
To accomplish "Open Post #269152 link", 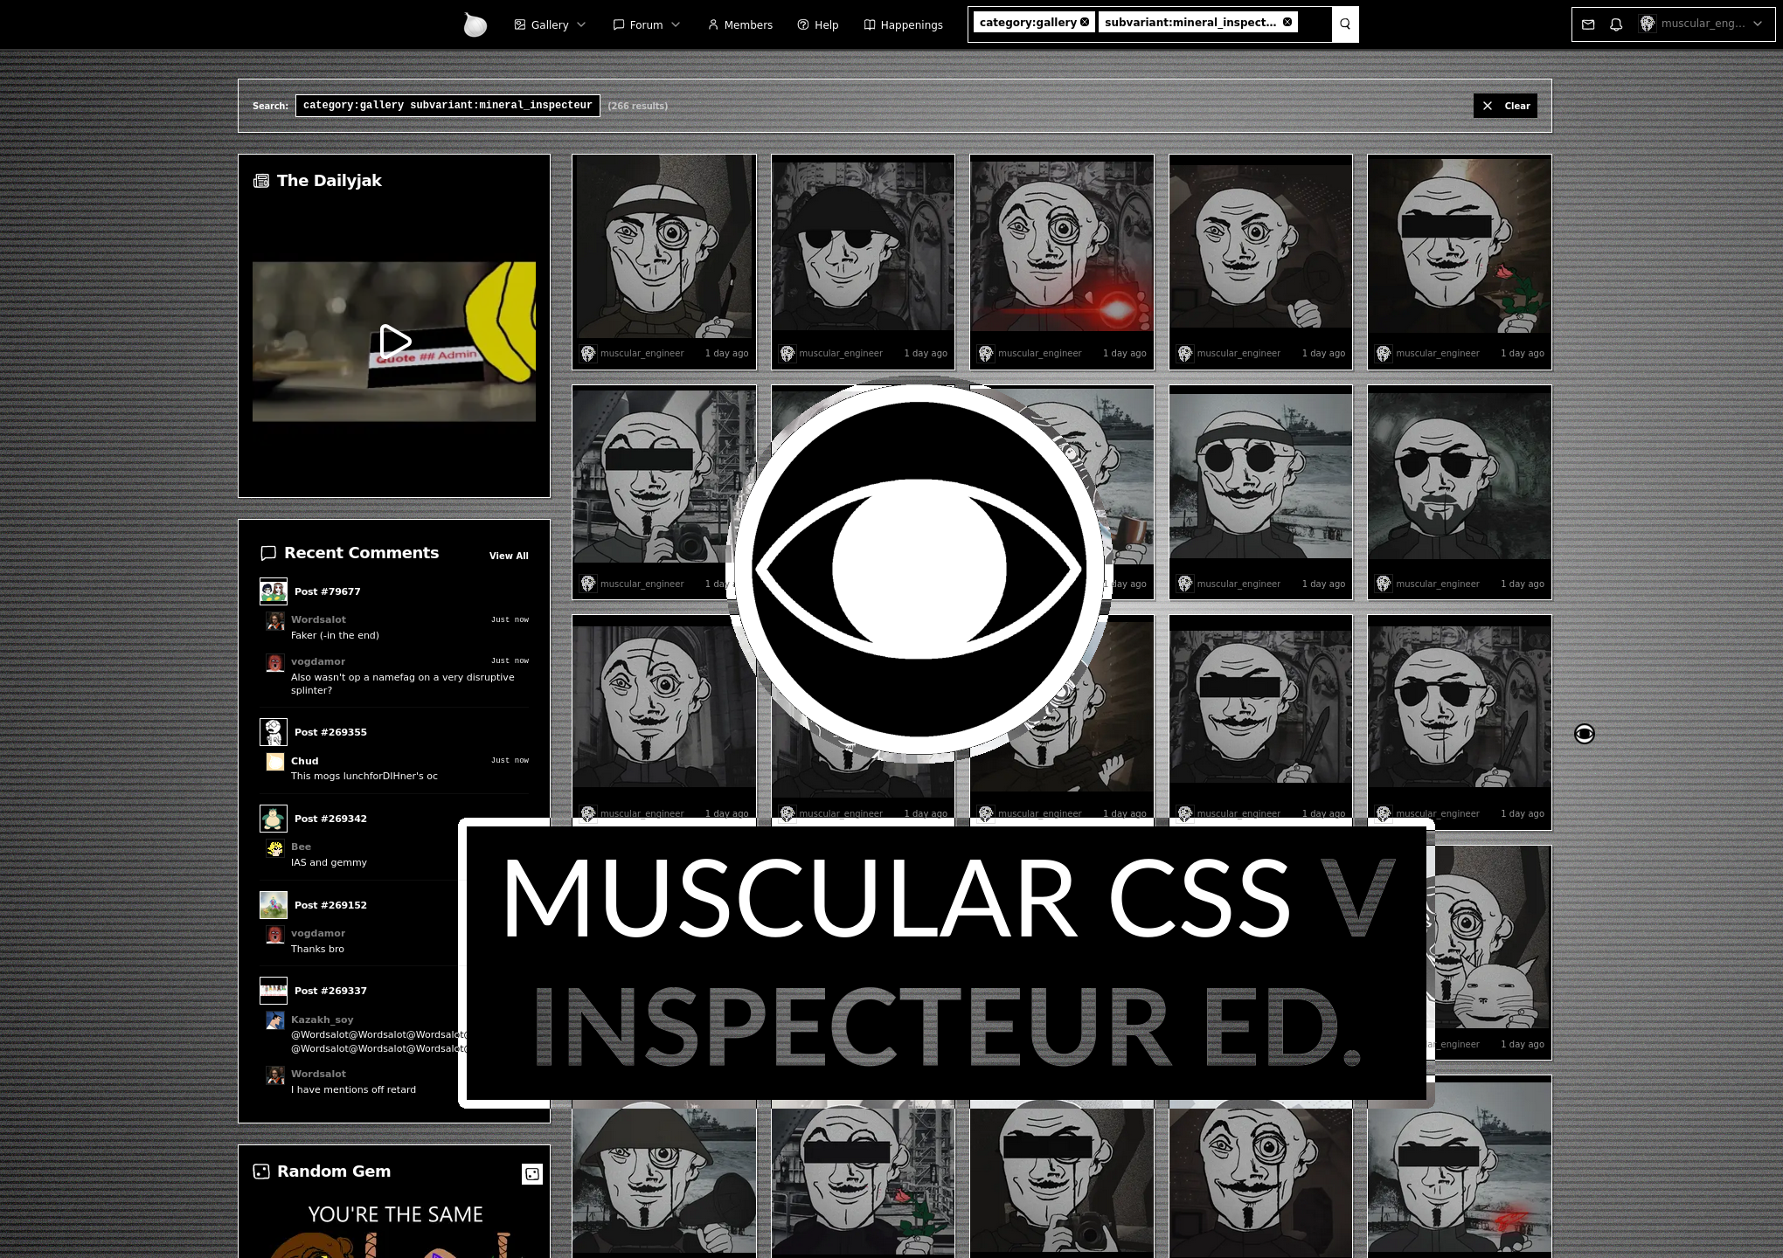I will tap(330, 905).
